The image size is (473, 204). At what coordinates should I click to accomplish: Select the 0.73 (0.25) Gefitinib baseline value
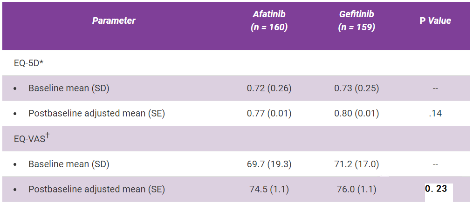coord(356,88)
